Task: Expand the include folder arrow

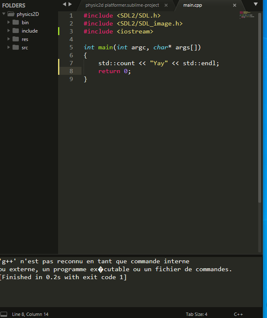Action: 8,31
